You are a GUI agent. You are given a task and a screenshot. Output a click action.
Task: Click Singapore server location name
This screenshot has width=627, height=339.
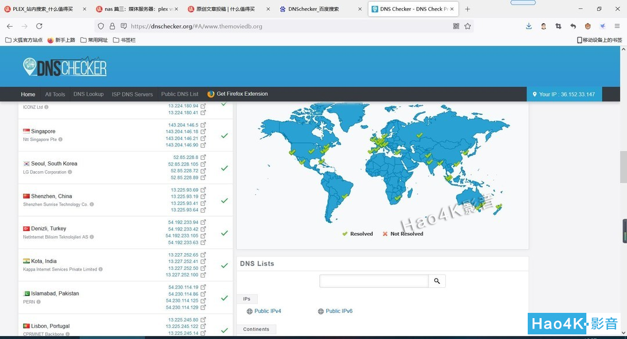point(43,131)
